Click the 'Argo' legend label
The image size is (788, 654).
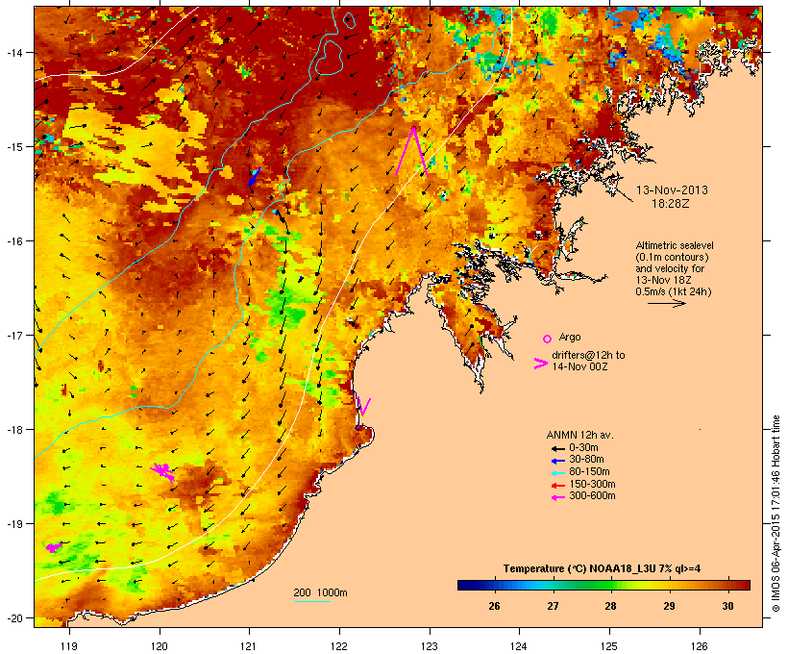click(570, 337)
